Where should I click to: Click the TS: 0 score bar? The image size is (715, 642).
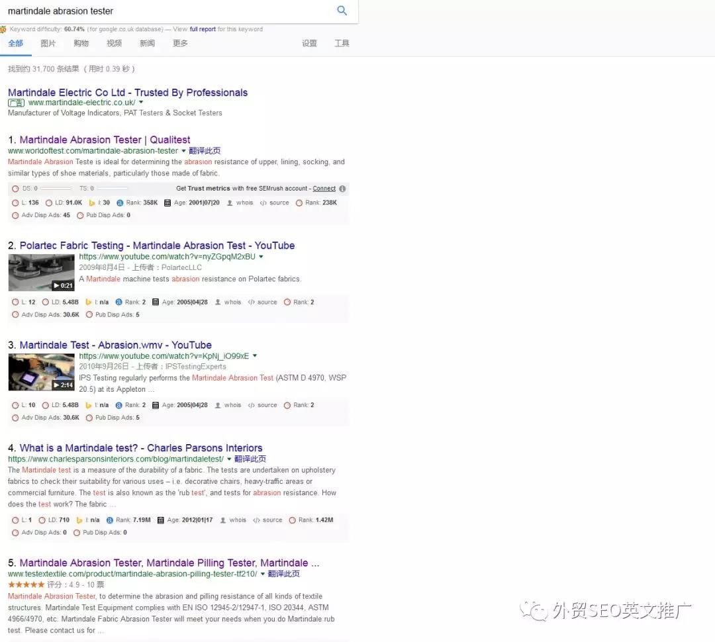(x=112, y=189)
